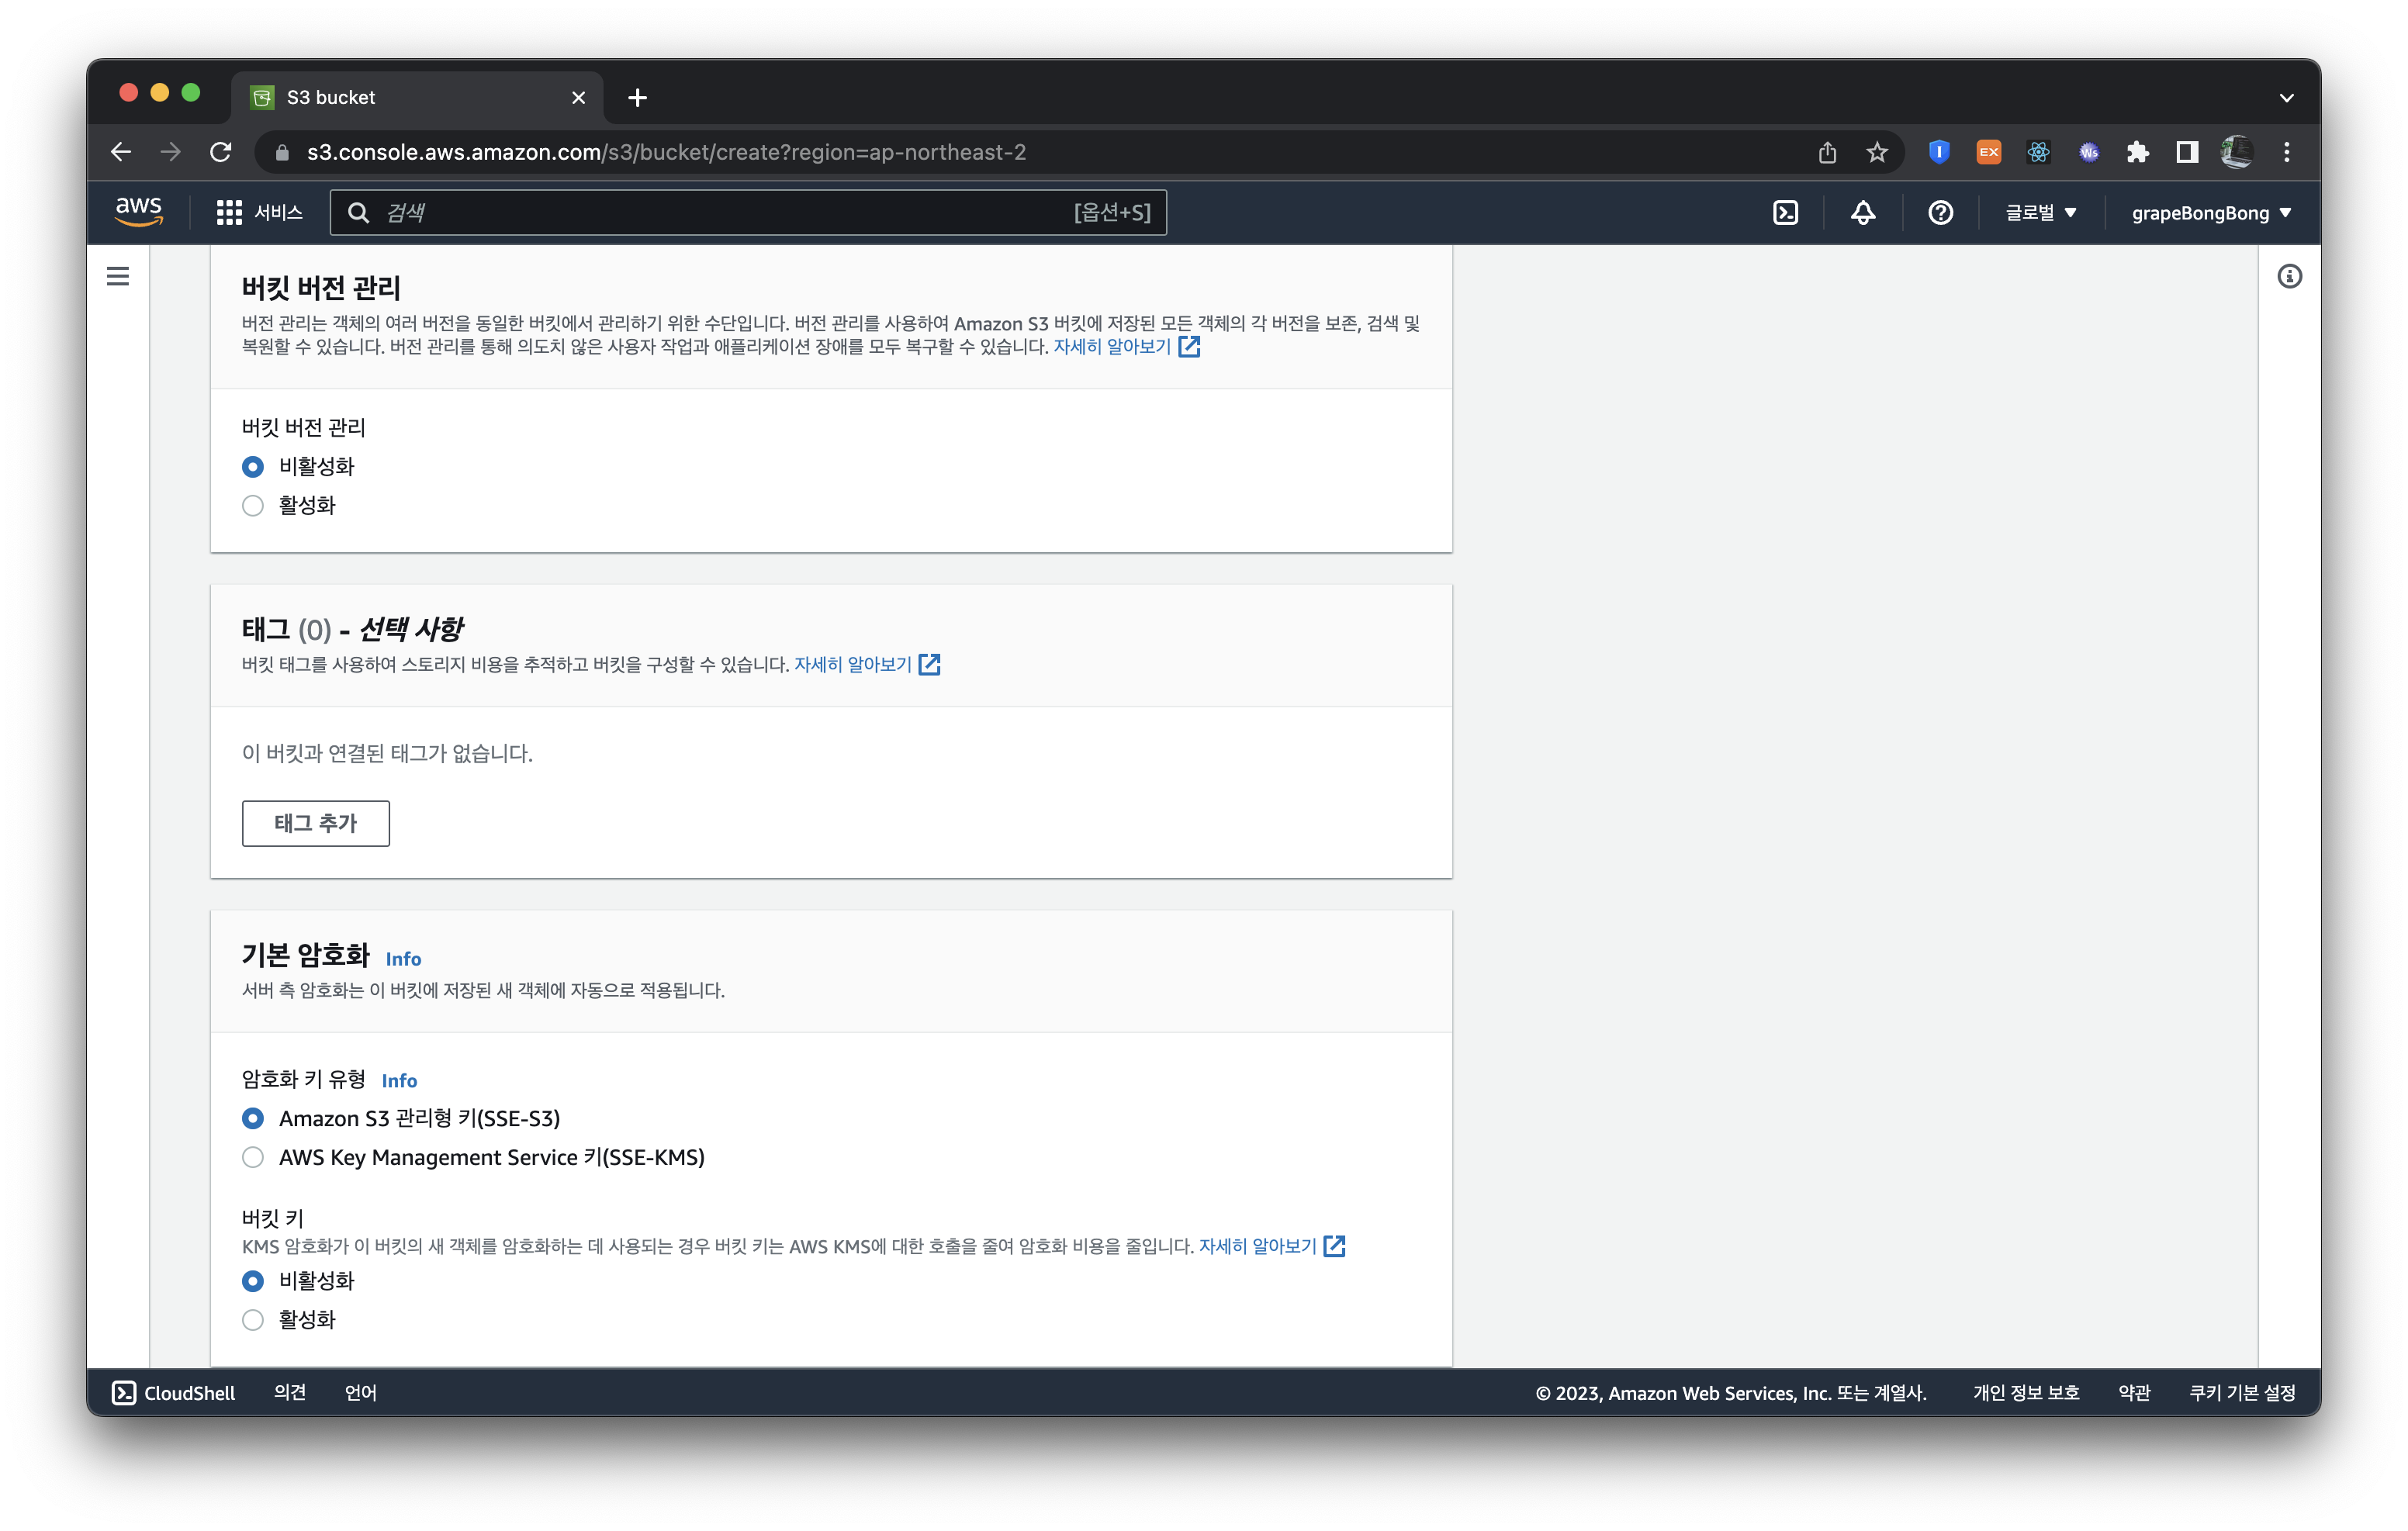The height and width of the screenshot is (1531, 2408).
Task: Select AWS Key Management Service SSE-KMS option
Action: point(253,1157)
